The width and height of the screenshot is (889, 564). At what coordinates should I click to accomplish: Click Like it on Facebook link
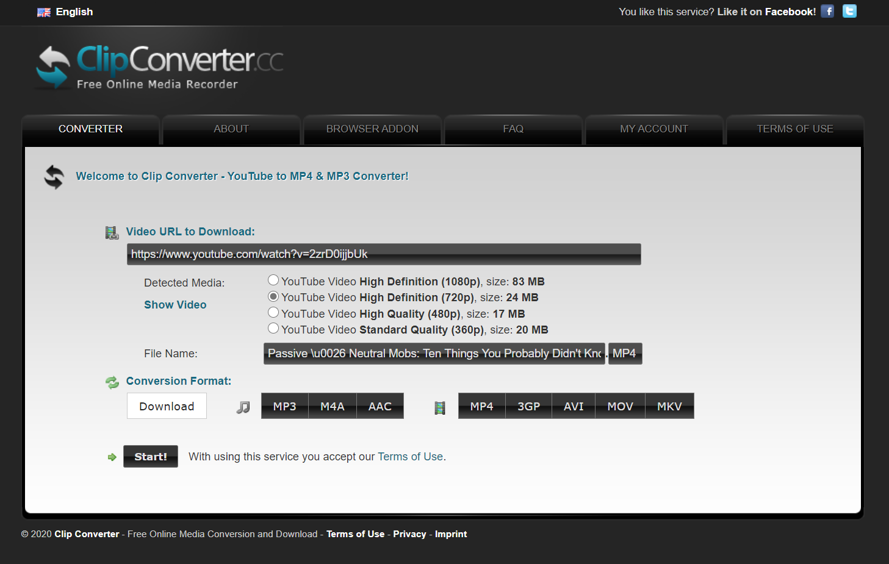(766, 12)
